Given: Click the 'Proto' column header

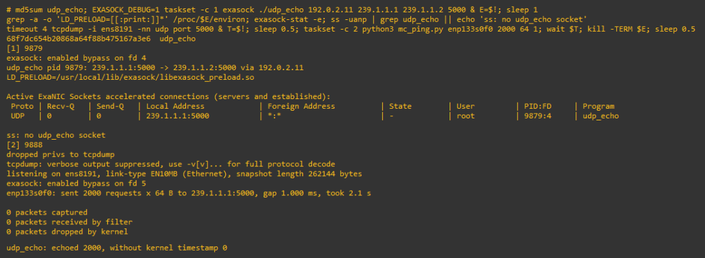Looking at the screenshot, I should click(22, 106).
